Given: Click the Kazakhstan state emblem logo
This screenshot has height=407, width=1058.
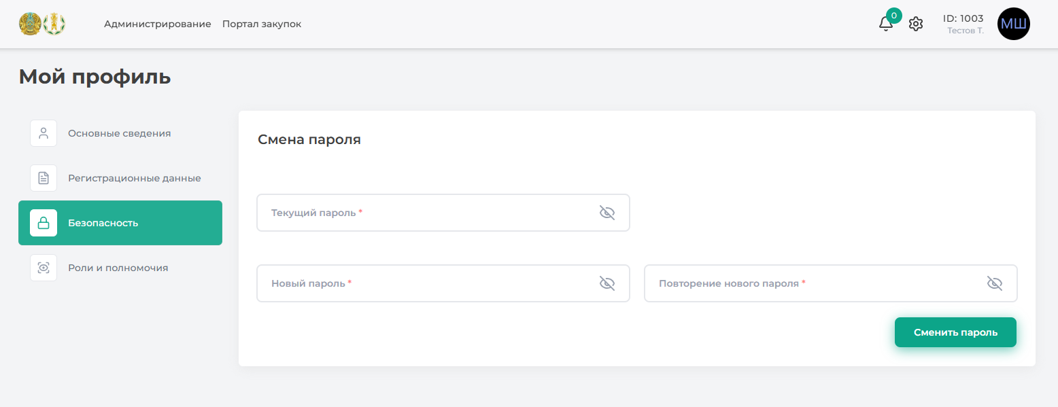Looking at the screenshot, I should tap(30, 24).
